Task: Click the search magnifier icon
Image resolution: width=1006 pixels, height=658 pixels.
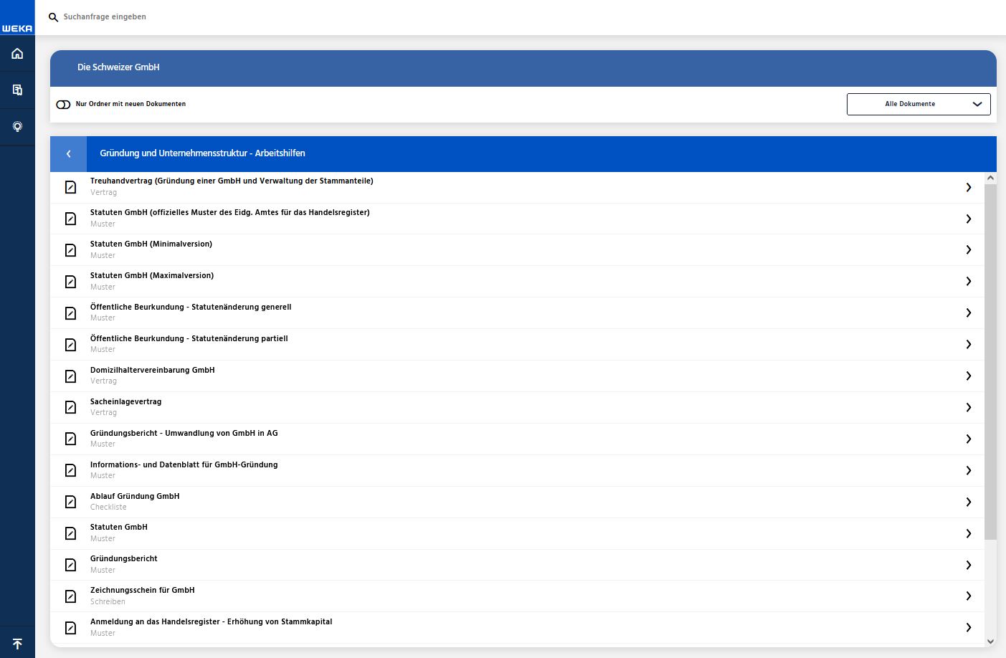Action: (x=53, y=17)
